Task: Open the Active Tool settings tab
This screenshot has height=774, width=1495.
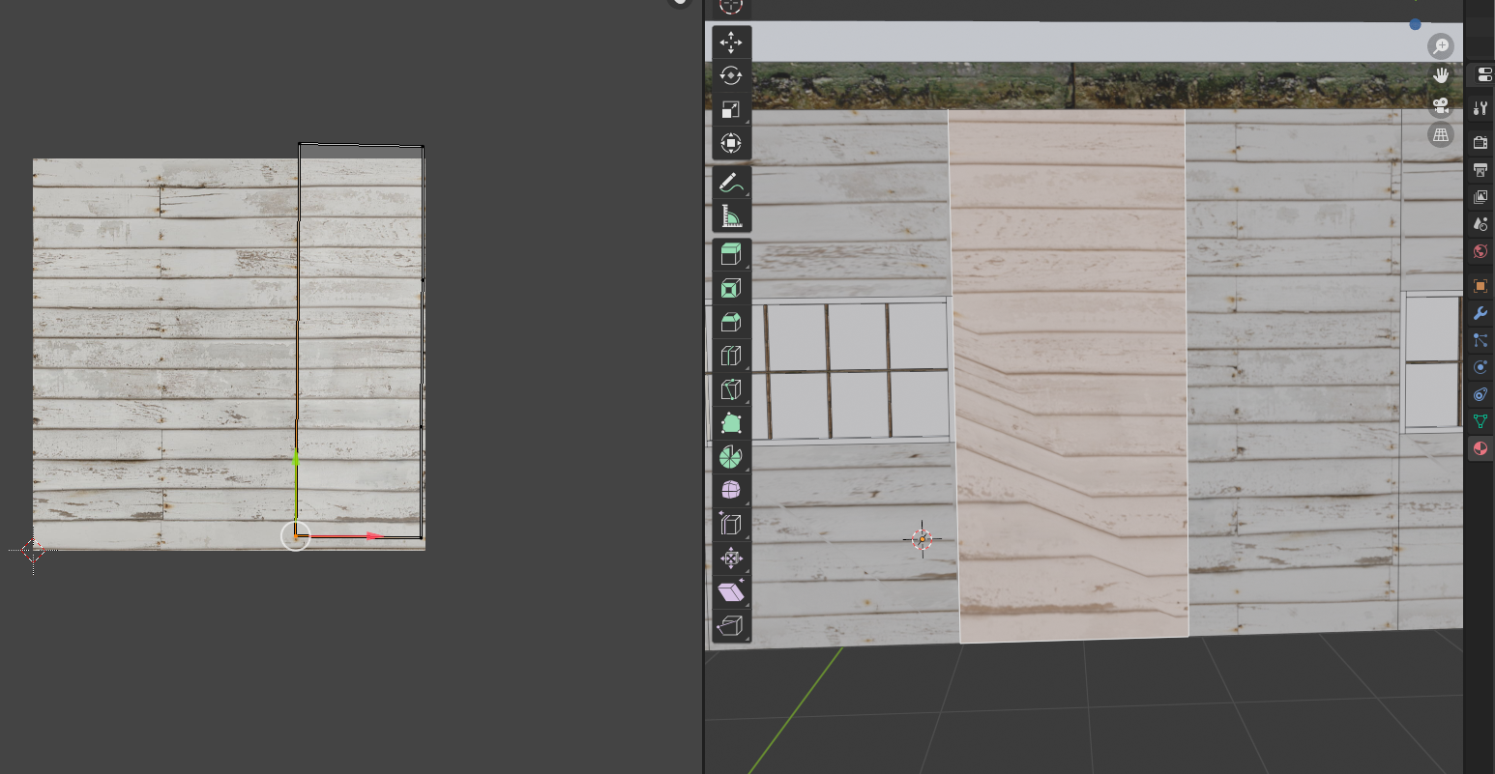Action: (1480, 108)
